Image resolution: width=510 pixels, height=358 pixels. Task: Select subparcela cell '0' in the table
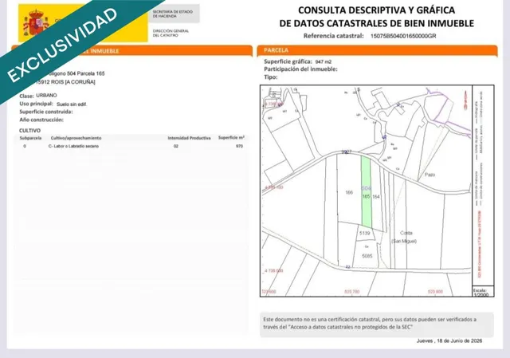(x=25, y=147)
